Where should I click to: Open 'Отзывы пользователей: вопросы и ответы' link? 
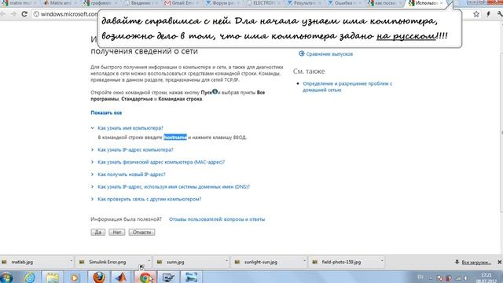[x=217, y=219]
